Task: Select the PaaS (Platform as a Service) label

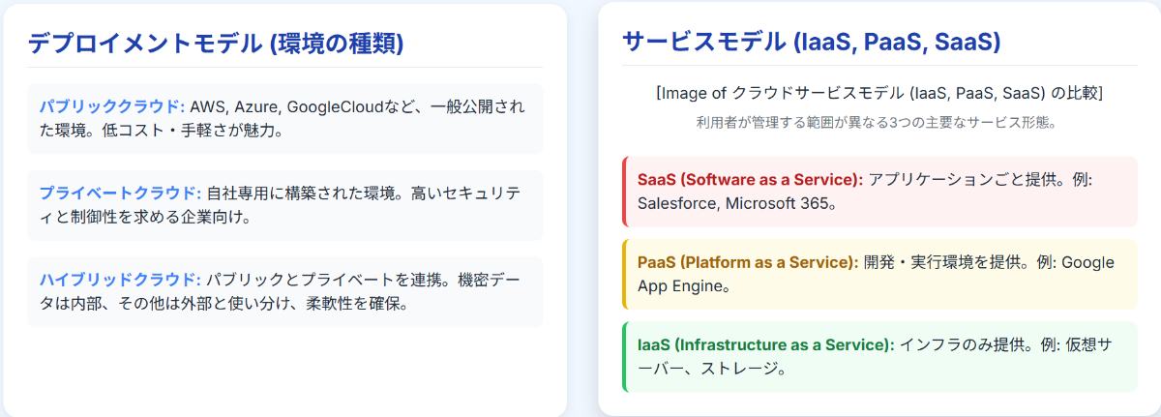Action: [748, 262]
